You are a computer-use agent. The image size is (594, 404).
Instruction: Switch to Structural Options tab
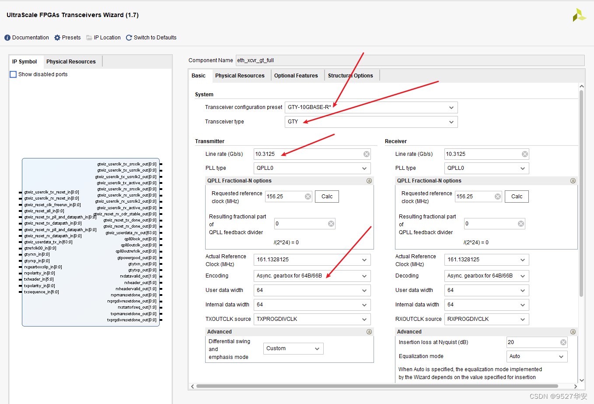[x=350, y=76]
